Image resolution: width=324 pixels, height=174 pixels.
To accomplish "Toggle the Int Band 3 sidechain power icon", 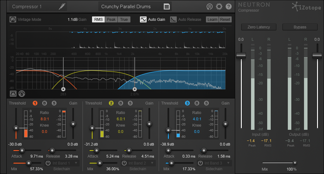I will pyautogui.click(x=200, y=163).
